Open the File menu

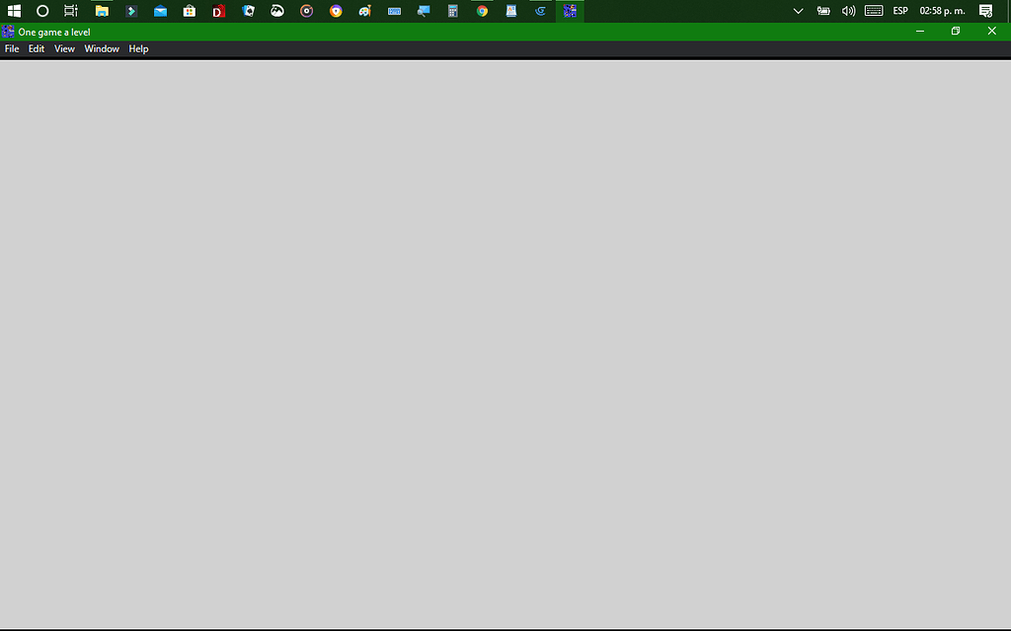tap(11, 47)
